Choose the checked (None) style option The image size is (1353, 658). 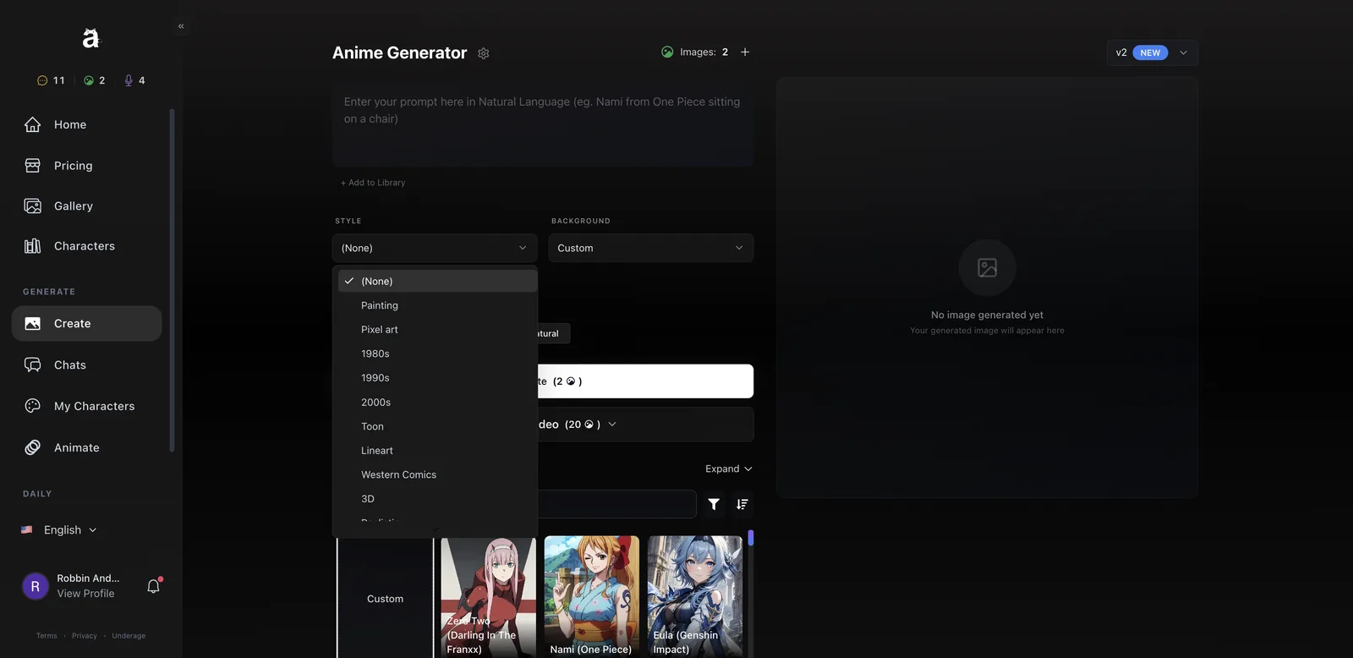click(x=437, y=281)
